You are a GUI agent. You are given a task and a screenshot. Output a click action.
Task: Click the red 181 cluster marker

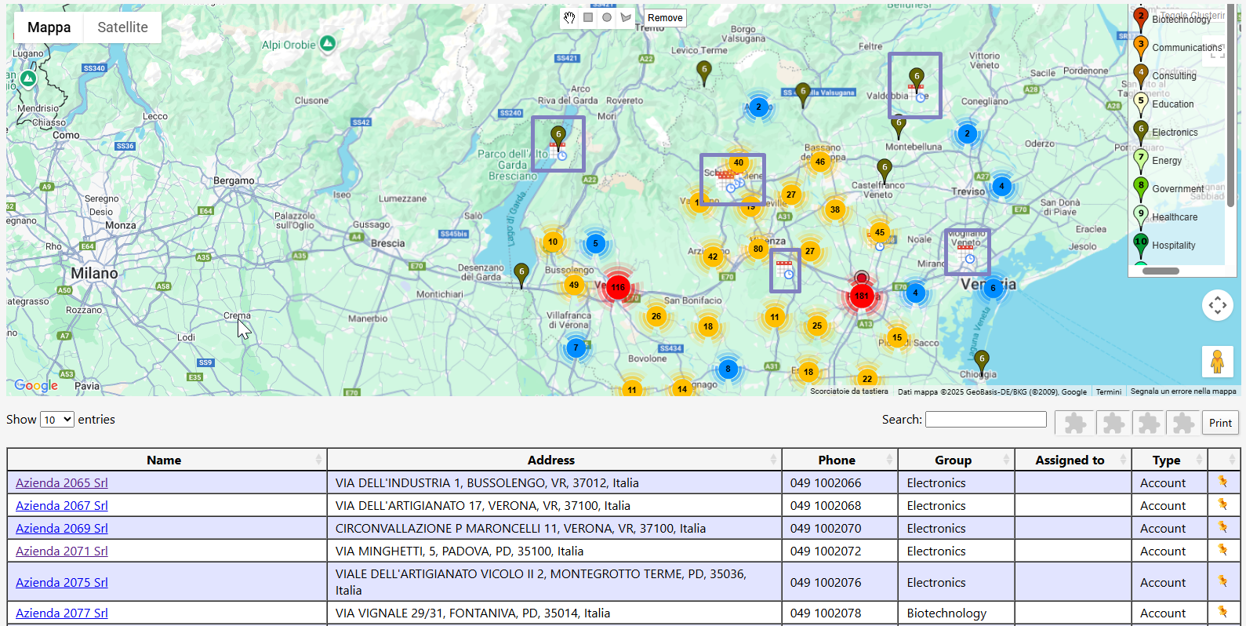(862, 296)
